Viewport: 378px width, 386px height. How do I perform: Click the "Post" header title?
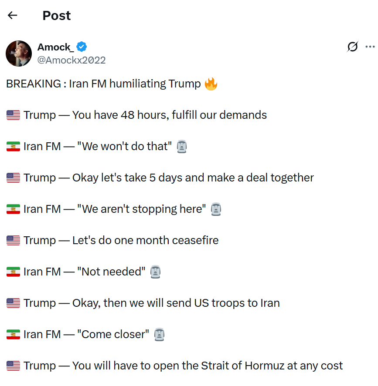tap(56, 16)
